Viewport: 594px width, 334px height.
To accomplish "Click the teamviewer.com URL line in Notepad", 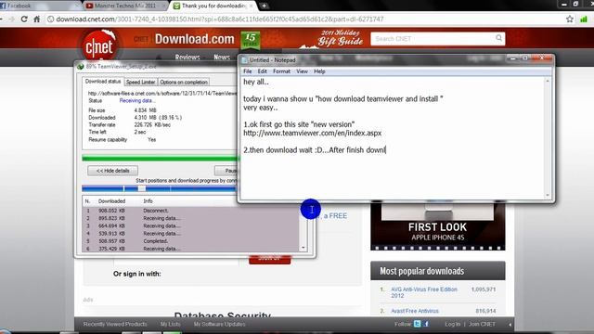I will (x=313, y=134).
